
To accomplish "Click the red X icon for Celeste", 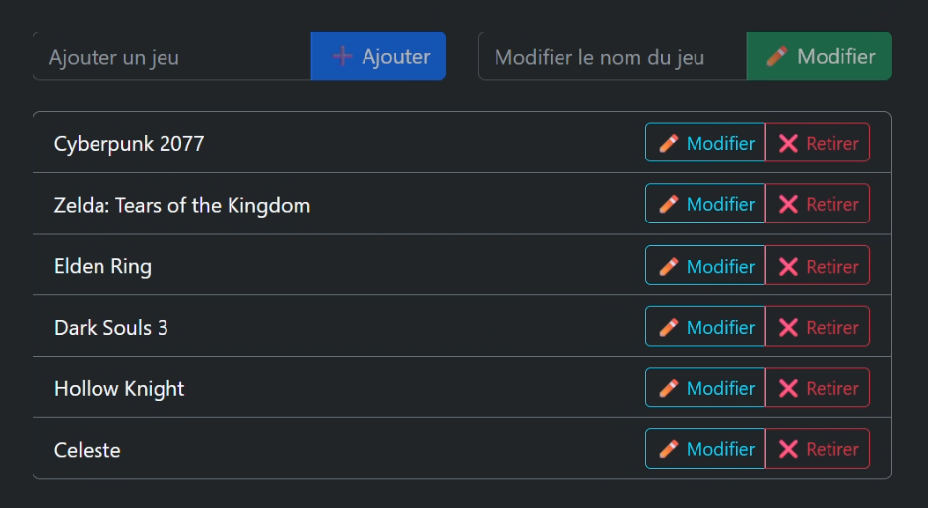I will tap(788, 449).
